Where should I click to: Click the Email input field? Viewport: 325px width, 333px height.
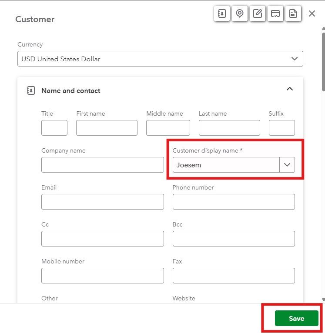tap(102, 202)
